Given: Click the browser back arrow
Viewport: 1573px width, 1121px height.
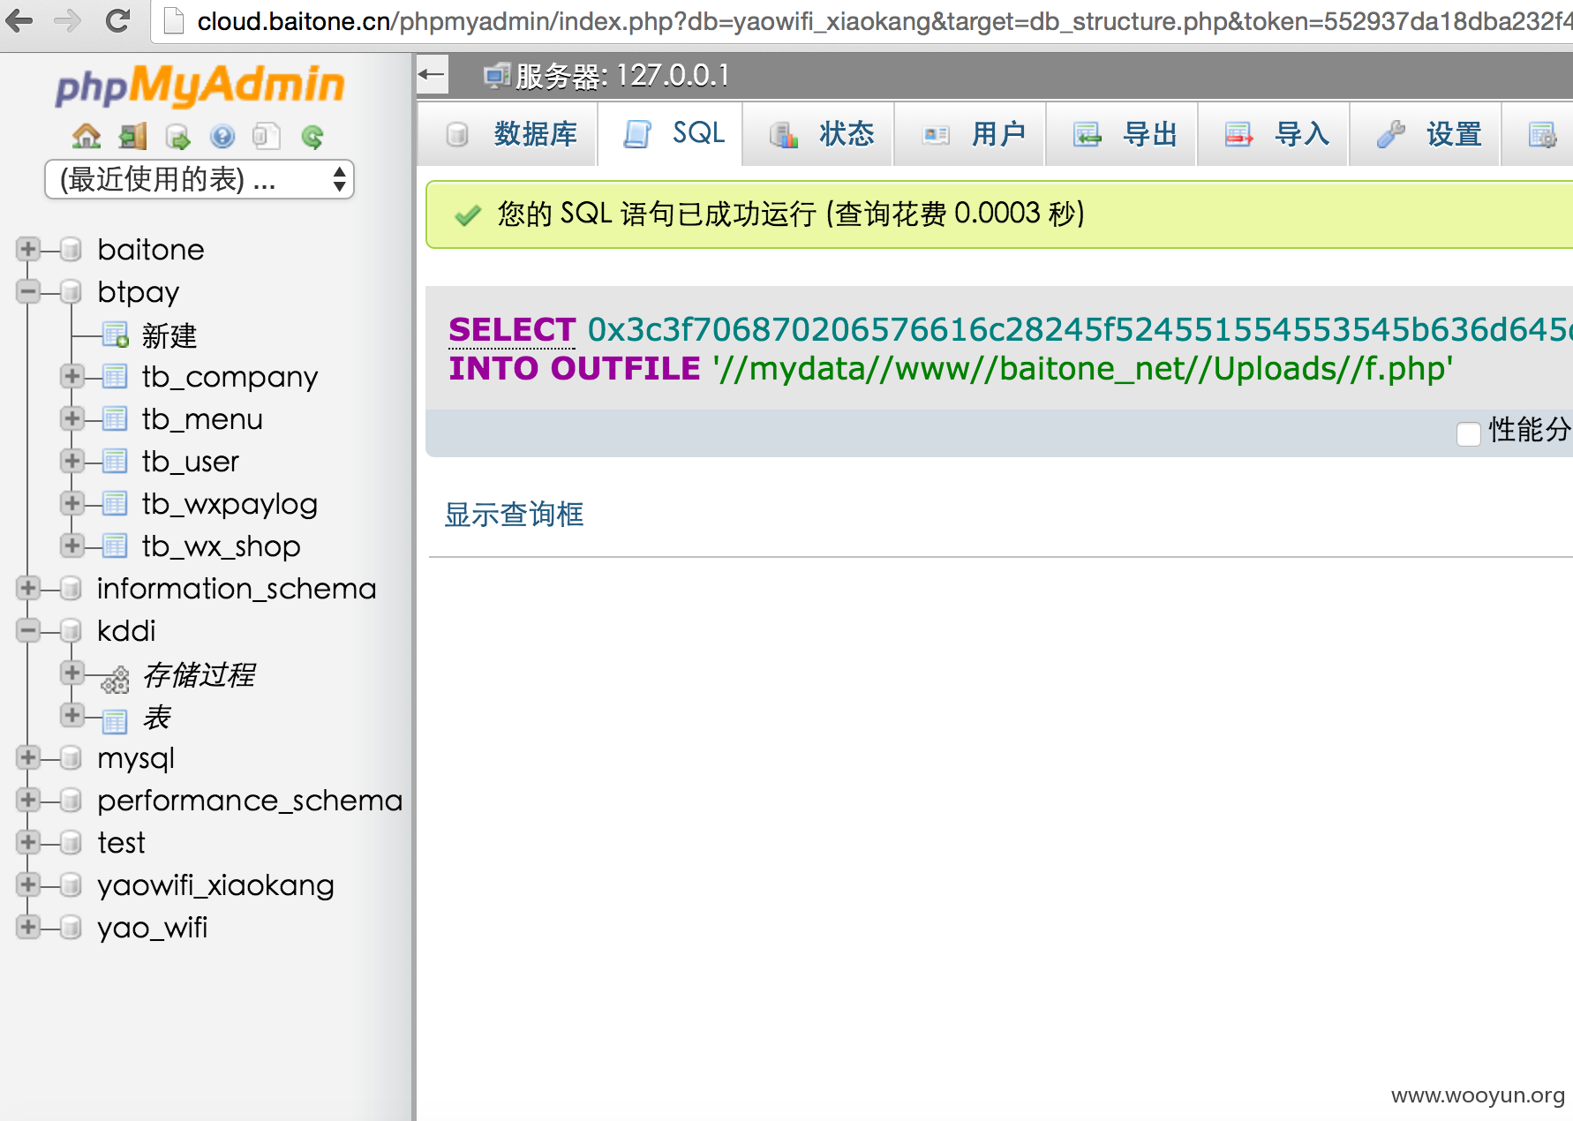Looking at the screenshot, I should coord(19,20).
